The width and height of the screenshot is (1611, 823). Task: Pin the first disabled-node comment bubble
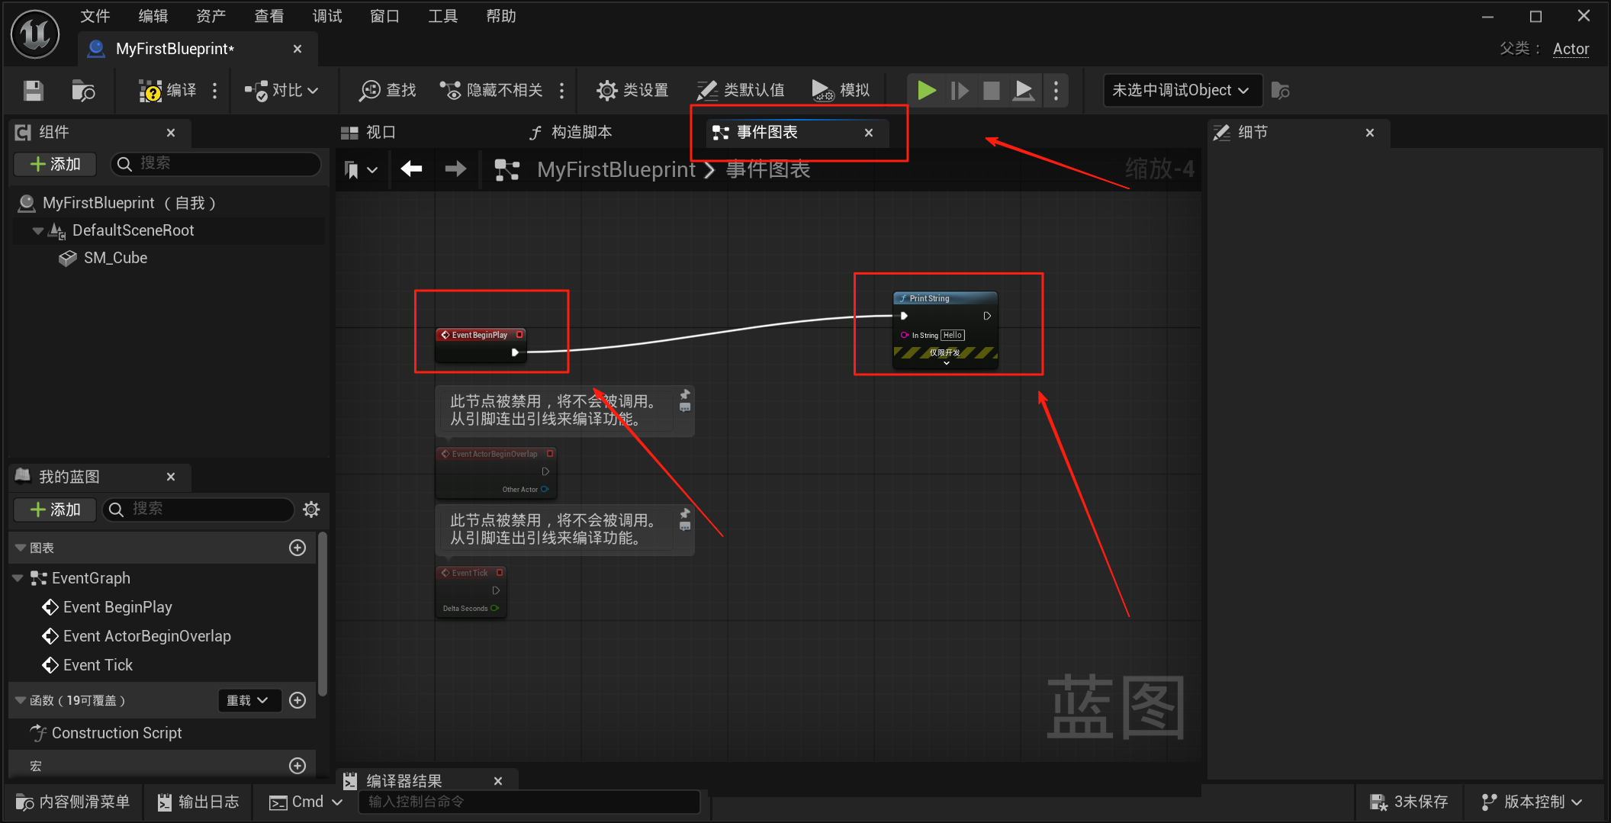tap(685, 394)
